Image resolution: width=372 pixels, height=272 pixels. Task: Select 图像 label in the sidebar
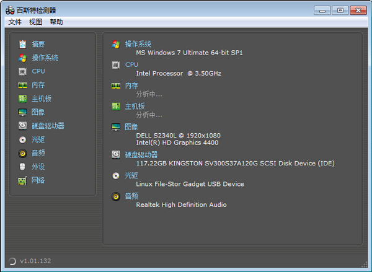click(x=38, y=112)
